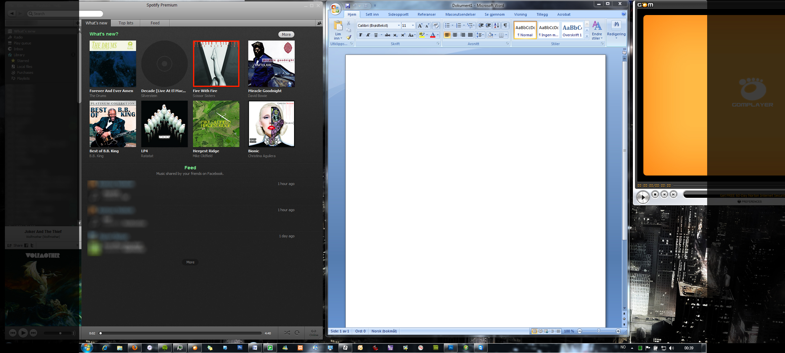
Task: Click the Stop button in GOM Player
Action: point(655,194)
